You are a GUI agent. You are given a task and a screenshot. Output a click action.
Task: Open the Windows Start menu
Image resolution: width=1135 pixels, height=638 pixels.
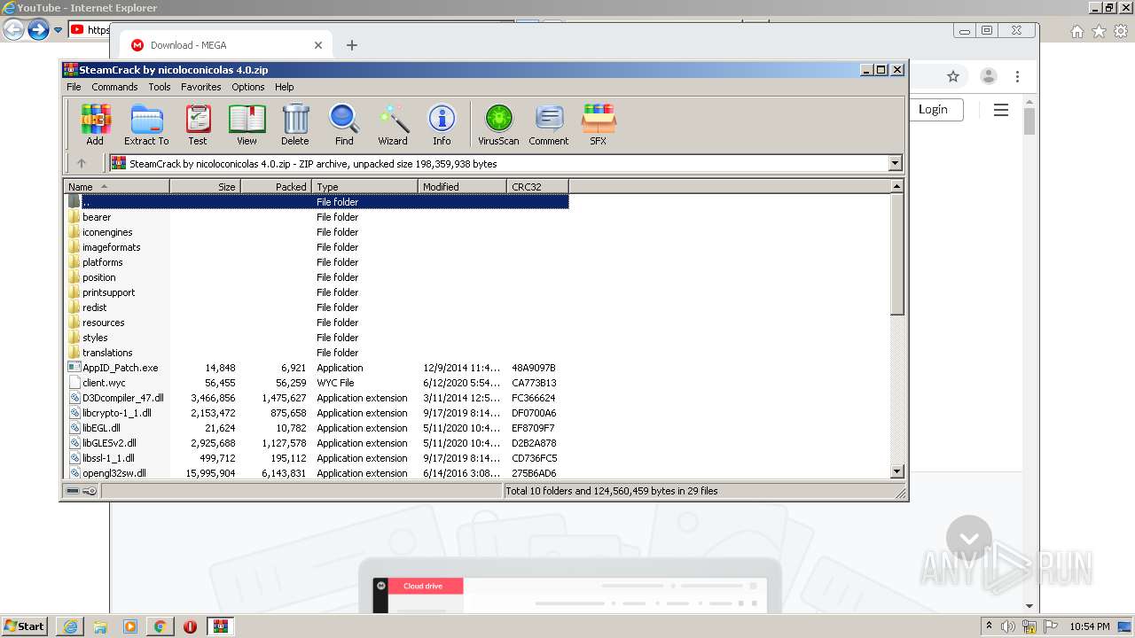(x=25, y=626)
